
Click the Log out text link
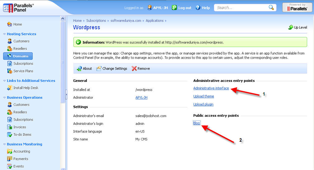185,8
